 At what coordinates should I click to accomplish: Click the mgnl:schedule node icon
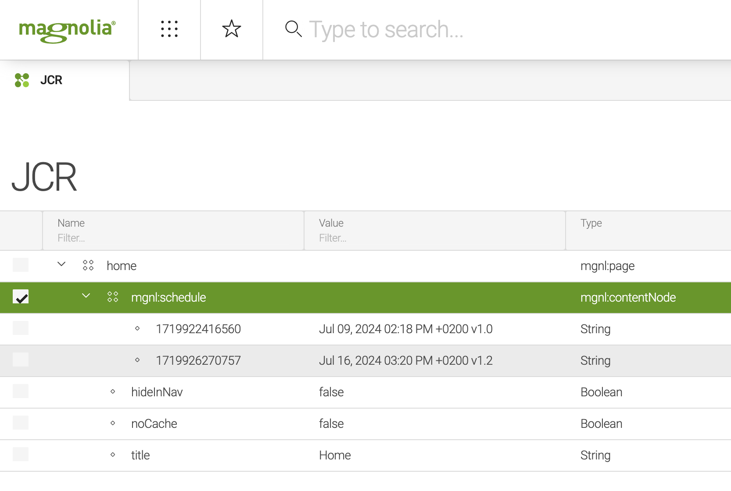pyautogui.click(x=113, y=297)
